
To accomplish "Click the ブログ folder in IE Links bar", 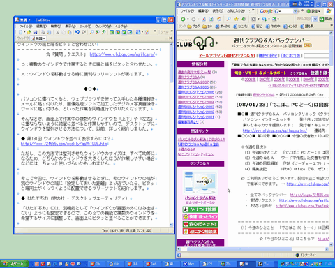I will click(193, 27).
